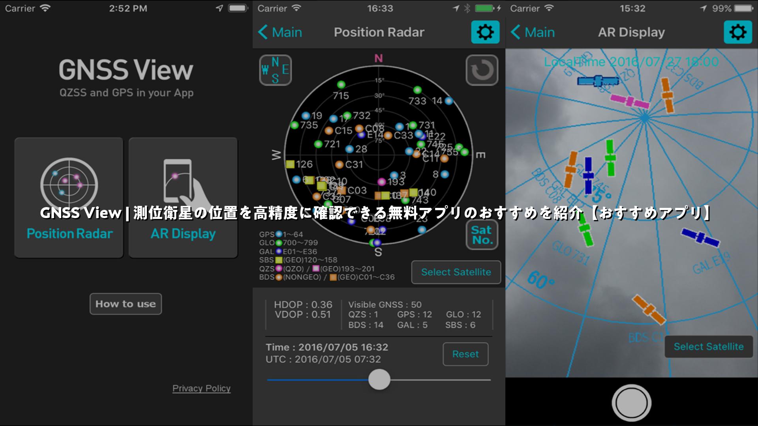Tap the Visible GNSS : 50 text
This screenshot has width=758, height=426.
(385, 305)
